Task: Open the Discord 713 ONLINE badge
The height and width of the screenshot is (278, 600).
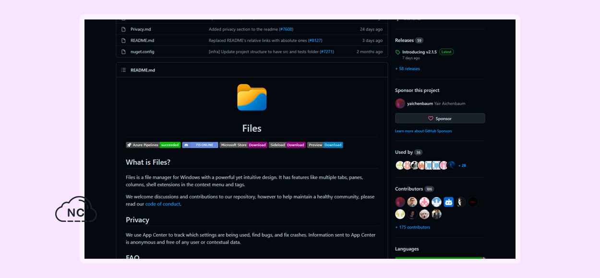Action: pyautogui.click(x=200, y=145)
